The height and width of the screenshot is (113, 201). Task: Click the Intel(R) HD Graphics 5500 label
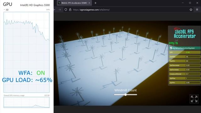click(35, 5)
